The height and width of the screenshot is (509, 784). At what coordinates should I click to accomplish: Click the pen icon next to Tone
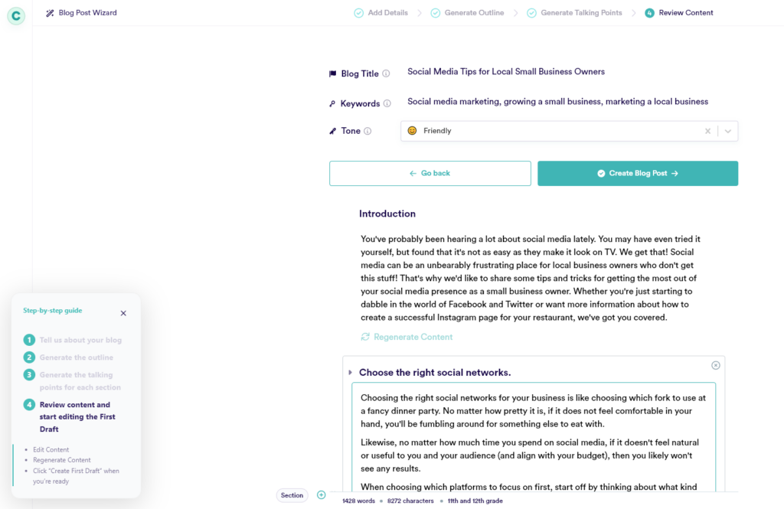click(332, 130)
